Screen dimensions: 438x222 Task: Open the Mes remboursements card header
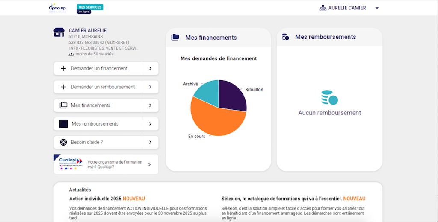326,37
